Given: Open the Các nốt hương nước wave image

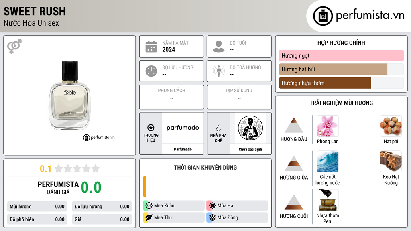Looking at the screenshot, I should coord(328,161).
